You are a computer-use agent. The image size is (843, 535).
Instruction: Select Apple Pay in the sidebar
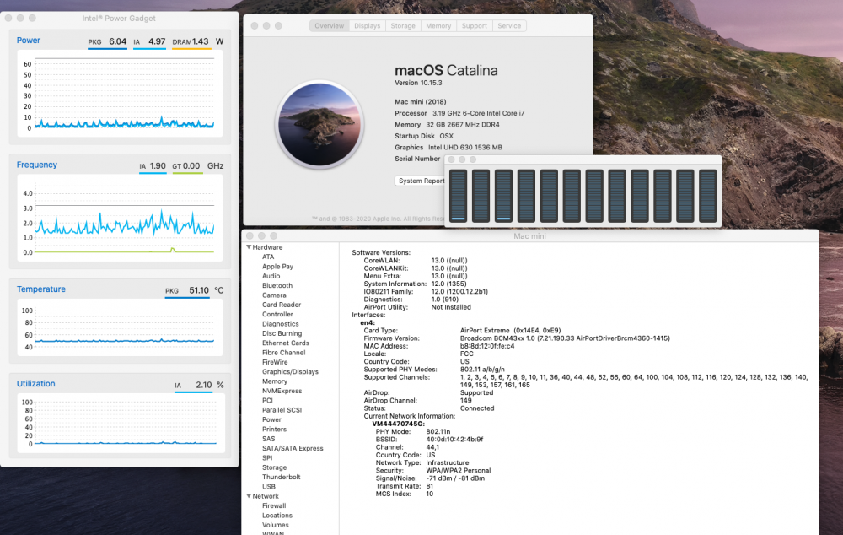277,267
